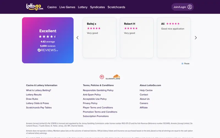
Task: Navigate to Scratchcards
Action: point(116,7)
